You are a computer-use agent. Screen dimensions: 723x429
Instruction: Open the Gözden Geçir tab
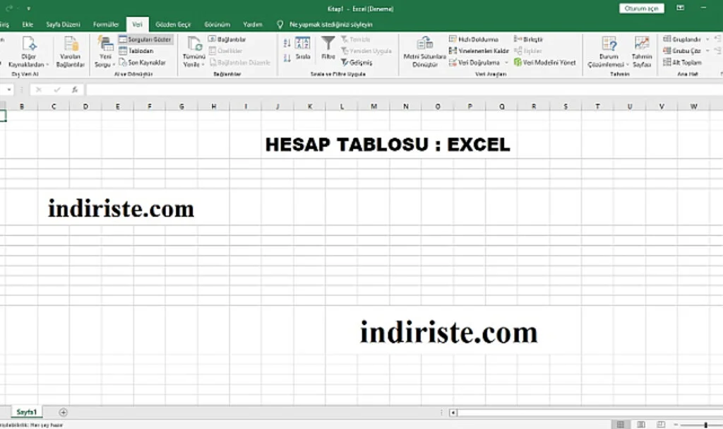pos(173,25)
